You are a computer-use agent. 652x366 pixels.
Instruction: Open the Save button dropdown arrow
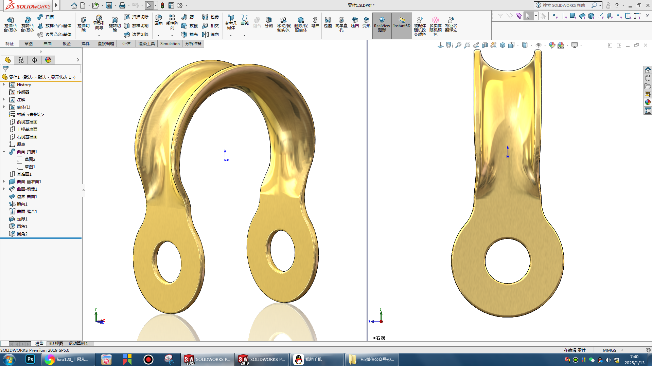(x=116, y=5)
